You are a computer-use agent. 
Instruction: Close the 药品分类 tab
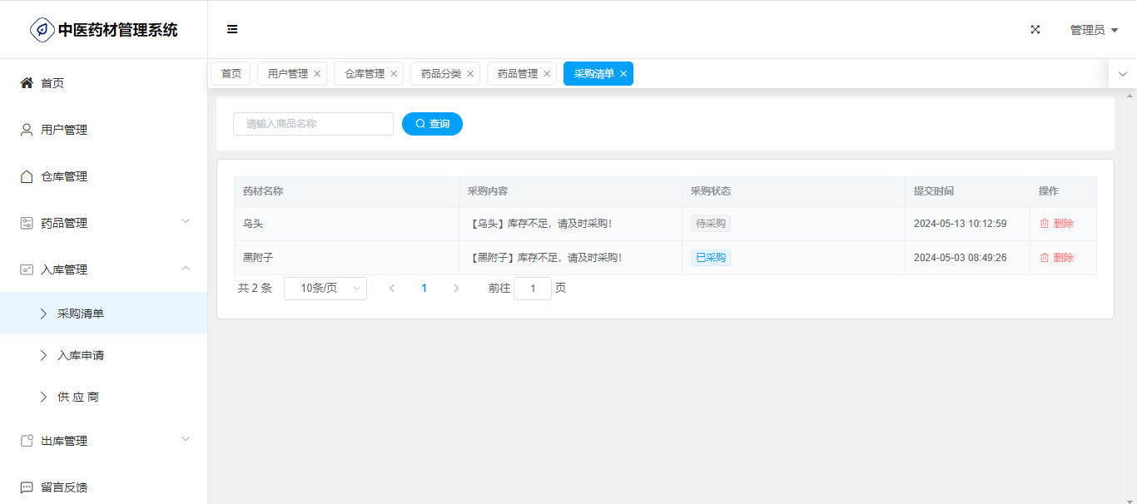pos(470,74)
